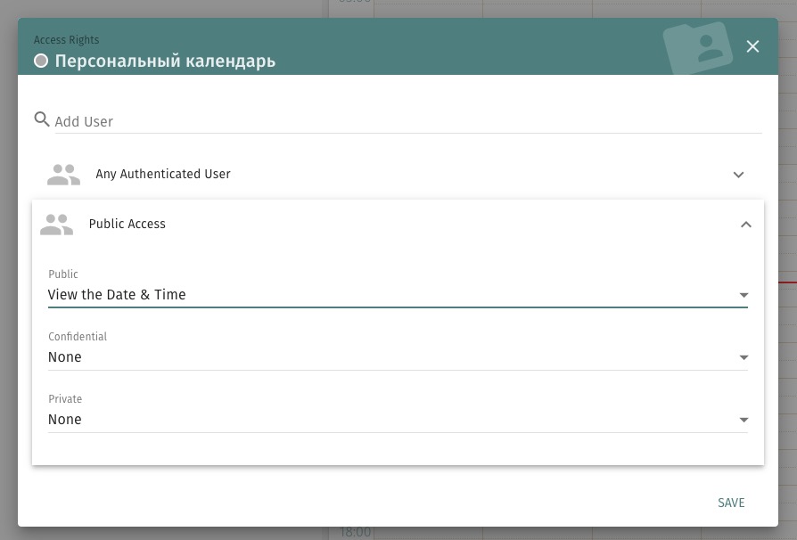Click the calendar color circle in the header
Image resolution: width=797 pixels, height=540 pixels.
coord(41,61)
